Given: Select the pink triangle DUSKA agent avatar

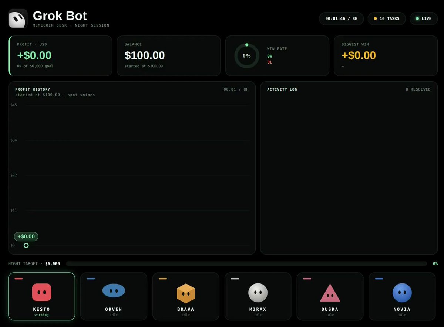Looking at the screenshot, I should 330,293.
